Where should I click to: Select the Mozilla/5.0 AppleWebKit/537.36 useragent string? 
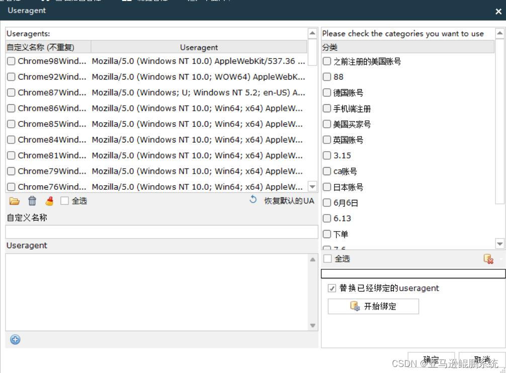click(x=199, y=61)
